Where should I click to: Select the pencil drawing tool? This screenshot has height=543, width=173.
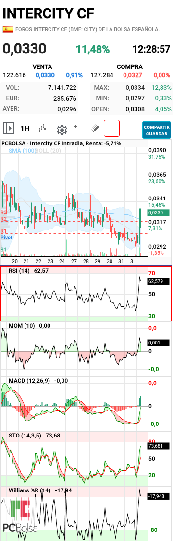95,129
